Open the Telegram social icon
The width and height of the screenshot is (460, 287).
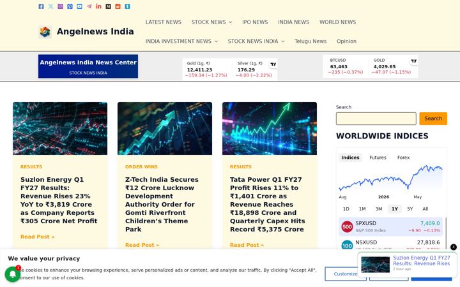[x=89, y=6]
